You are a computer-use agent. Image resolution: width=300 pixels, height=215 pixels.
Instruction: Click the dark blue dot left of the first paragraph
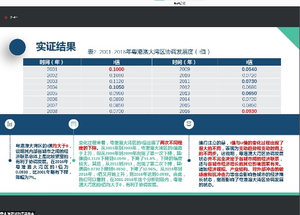coord(10,160)
